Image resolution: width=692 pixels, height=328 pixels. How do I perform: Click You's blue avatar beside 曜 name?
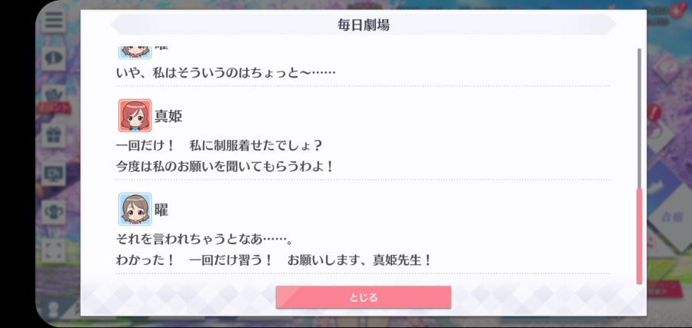click(x=135, y=209)
